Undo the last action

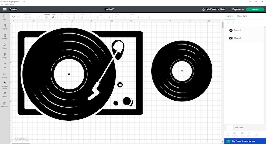[13, 17]
